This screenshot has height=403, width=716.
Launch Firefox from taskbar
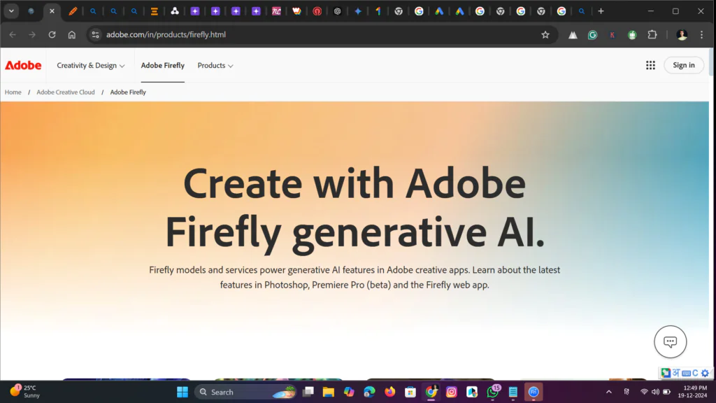[390, 392]
